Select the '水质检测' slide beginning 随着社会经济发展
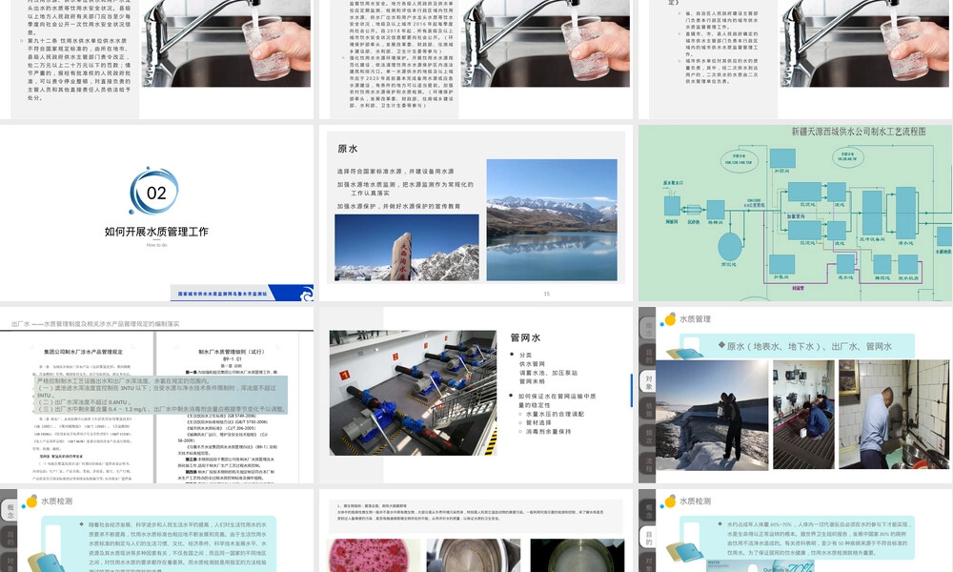This screenshot has height=572, width=953. tap(157, 530)
